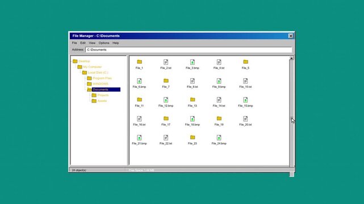Click the scrollbar up arrow in file pane

tap(291, 58)
